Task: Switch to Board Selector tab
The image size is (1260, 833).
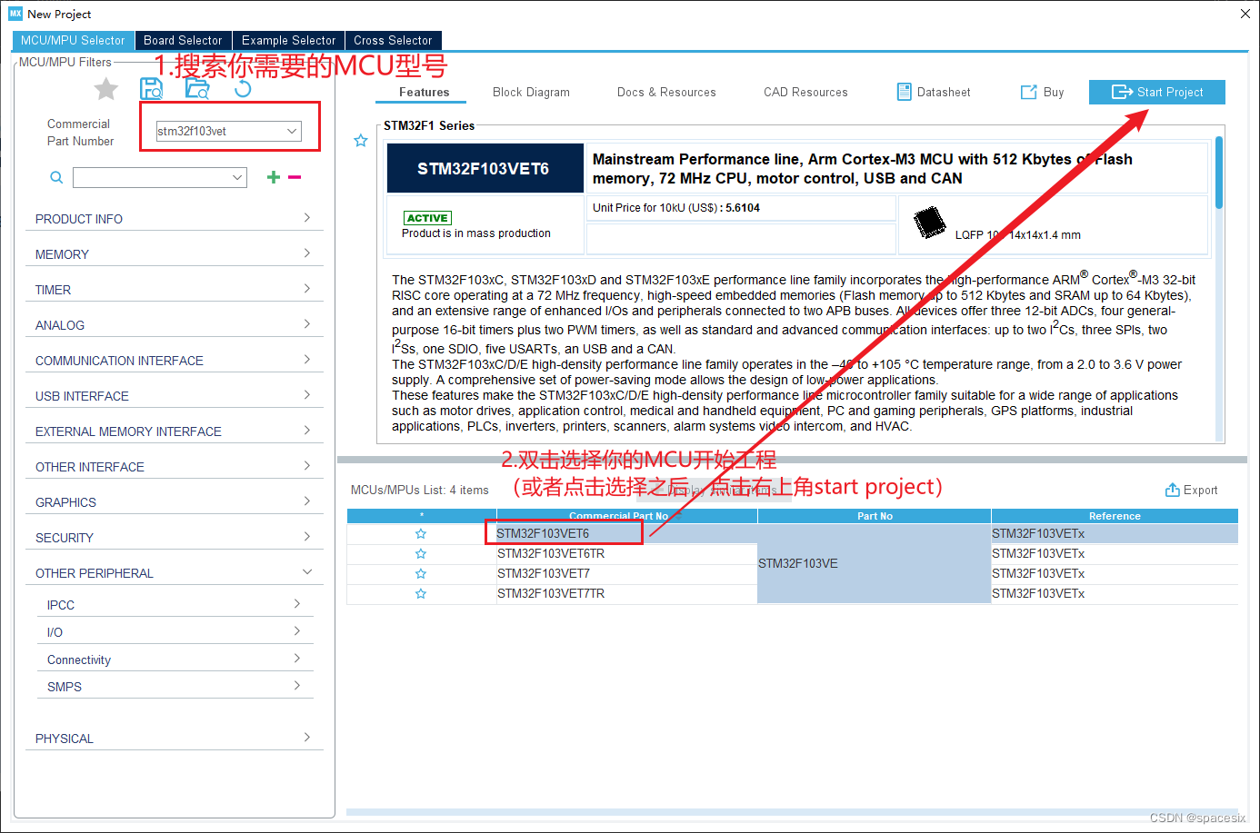Action: click(x=183, y=40)
